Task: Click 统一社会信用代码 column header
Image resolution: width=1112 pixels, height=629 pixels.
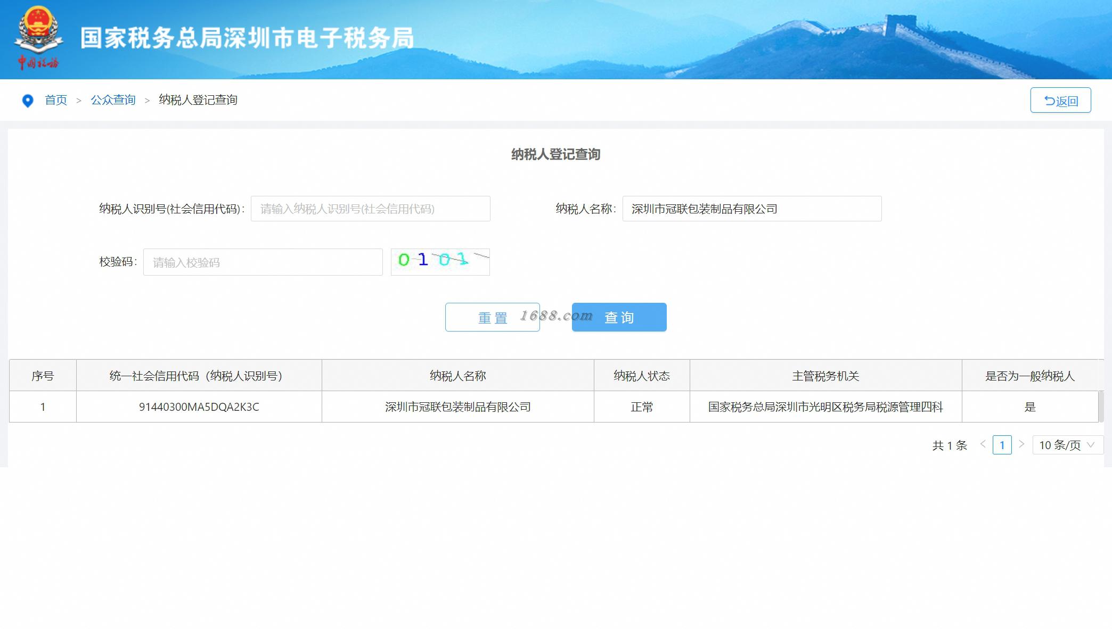Action: 199,376
